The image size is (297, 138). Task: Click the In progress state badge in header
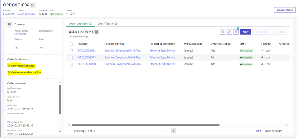(56, 14)
